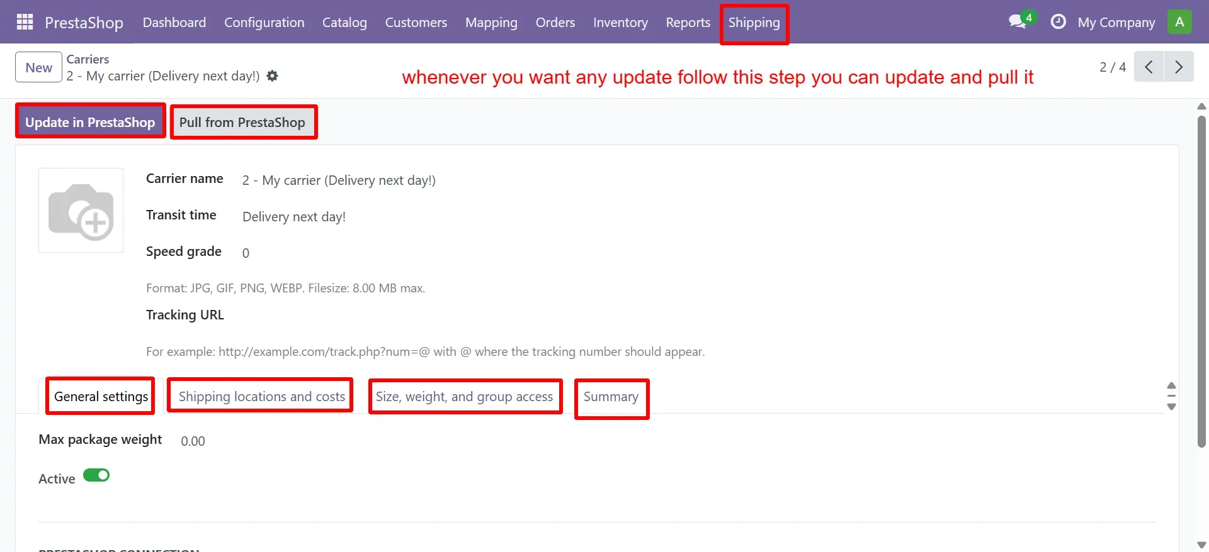1209x552 pixels.
Task: Click the Carrier name field
Action: (x=339, y=180)
